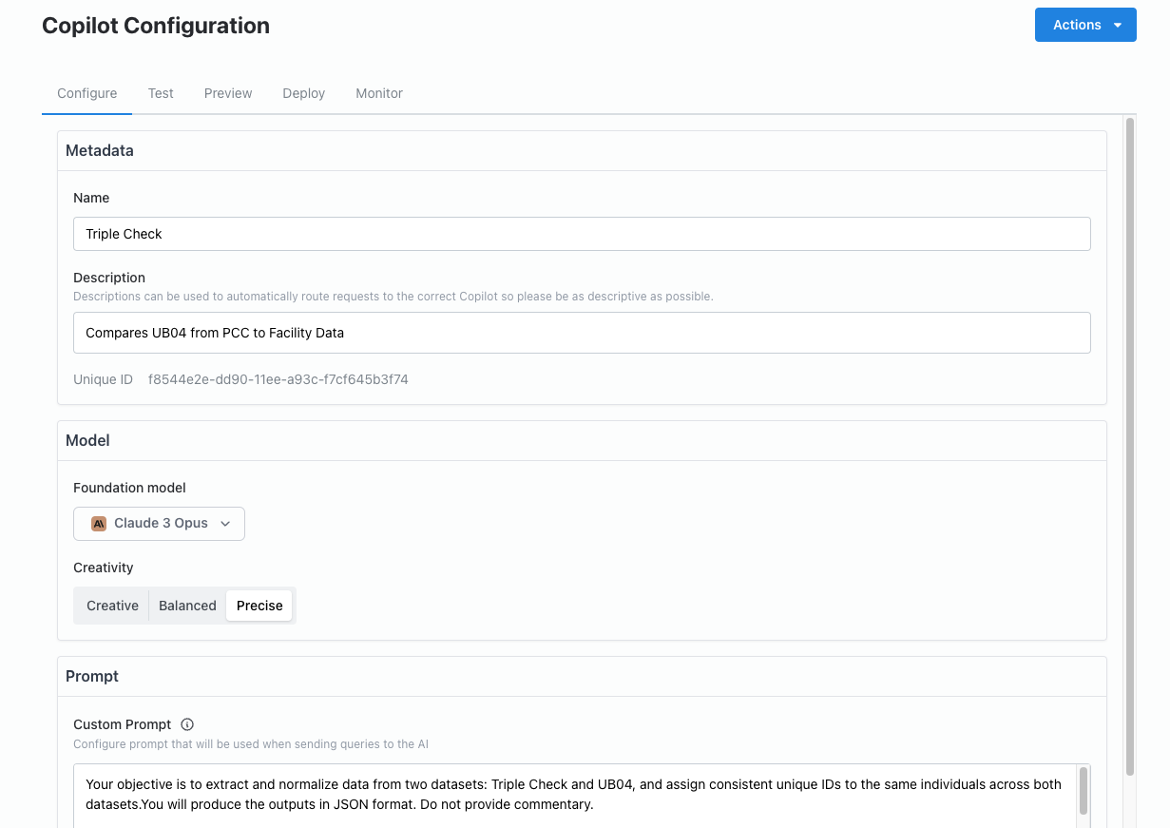The width and height of the screenshot is (1170, 828).
Task: Click the Custom Prompt info icon
Action: pos(187,724)
